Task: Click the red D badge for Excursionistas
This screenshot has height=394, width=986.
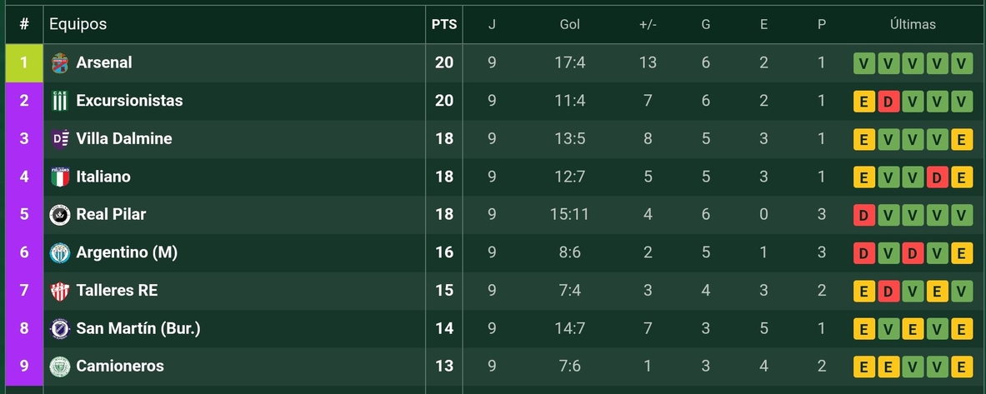Action: [888, 102]
